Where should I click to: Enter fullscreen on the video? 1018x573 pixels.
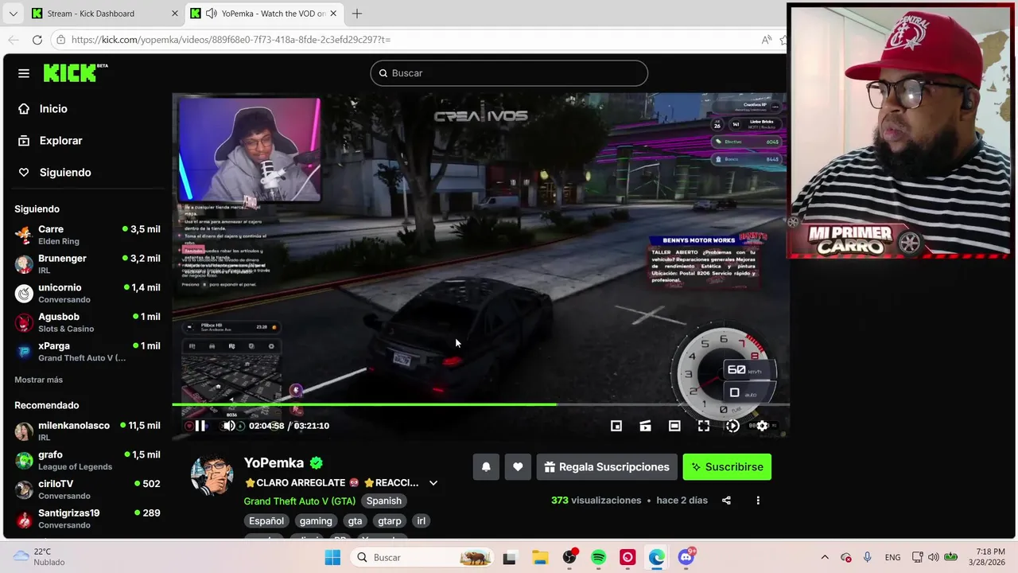pos(704,426)
